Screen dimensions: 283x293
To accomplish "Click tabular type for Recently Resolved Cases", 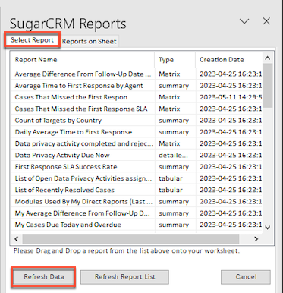I will coord(171,190).
